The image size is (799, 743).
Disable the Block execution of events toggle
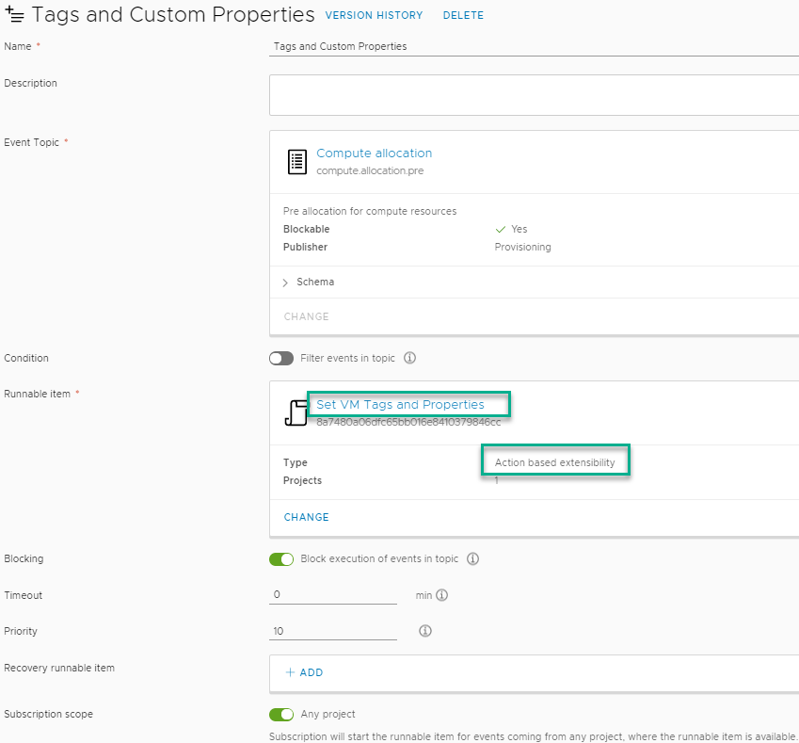[x=281, y=559]
